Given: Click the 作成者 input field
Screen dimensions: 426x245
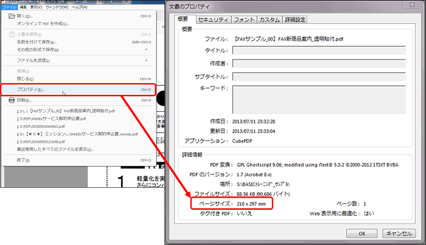Looking at the screenshot, I should [319, 63].
